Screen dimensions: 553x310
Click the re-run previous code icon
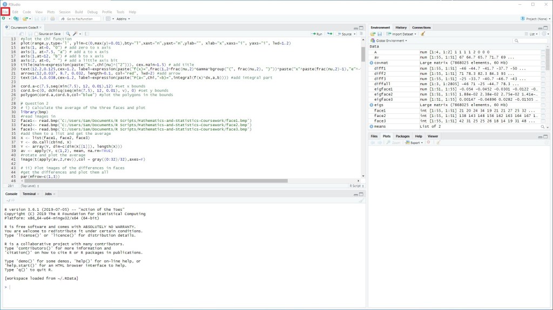(x=329, y=34)
